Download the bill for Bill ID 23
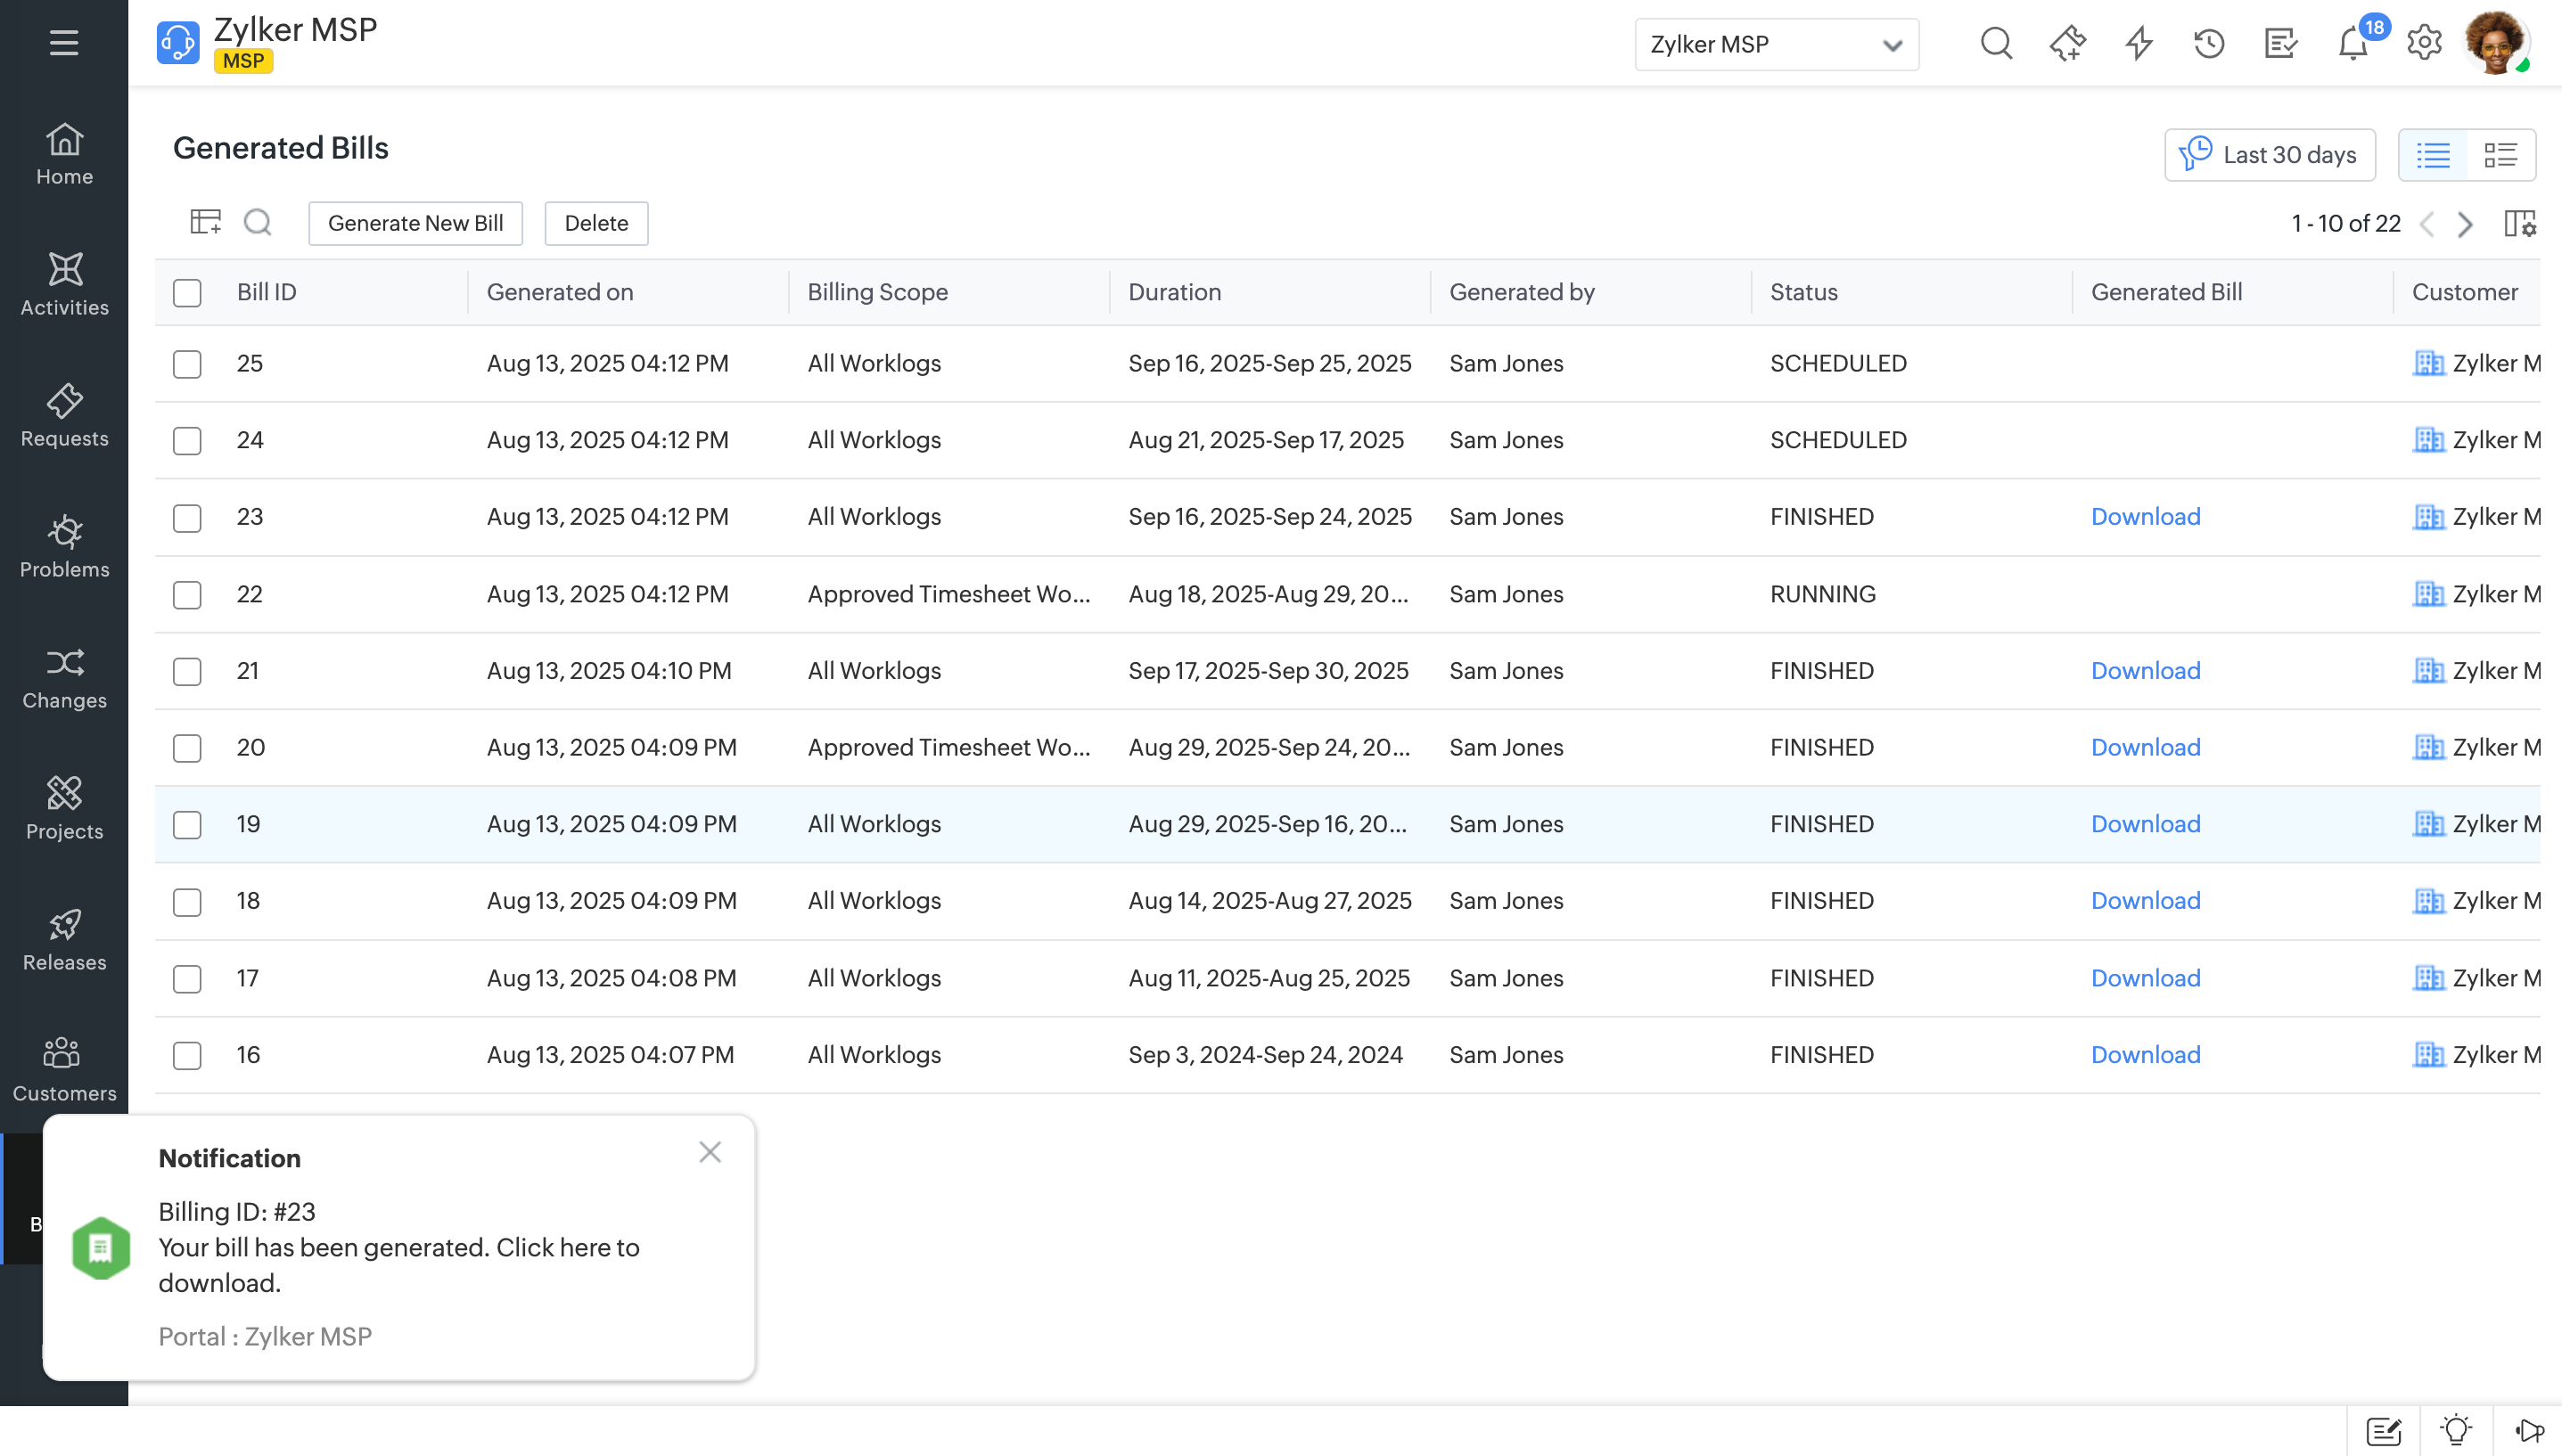 click(2145, 517)
